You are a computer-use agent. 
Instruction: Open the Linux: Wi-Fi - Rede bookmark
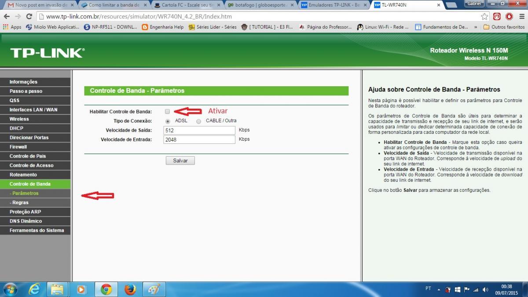click(x=383, y=27)
